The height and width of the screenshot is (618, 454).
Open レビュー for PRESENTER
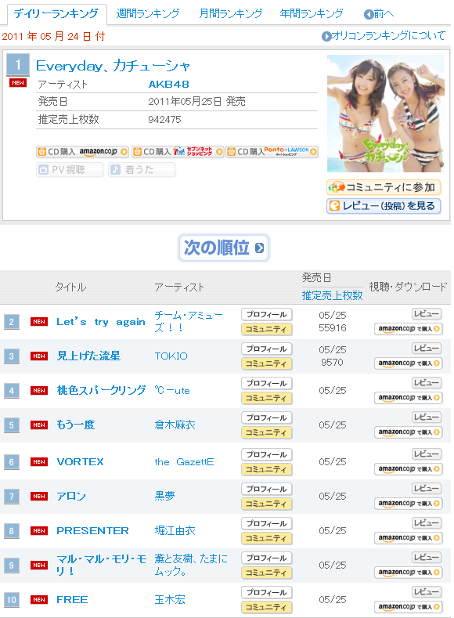click(x=427, y=523)
